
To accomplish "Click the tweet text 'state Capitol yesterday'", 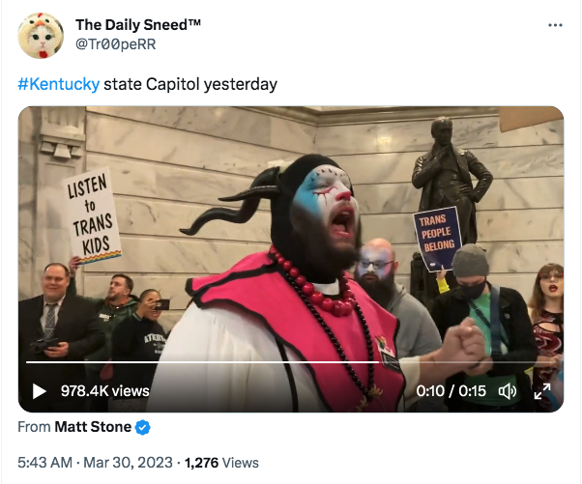I will pos(190,84).
